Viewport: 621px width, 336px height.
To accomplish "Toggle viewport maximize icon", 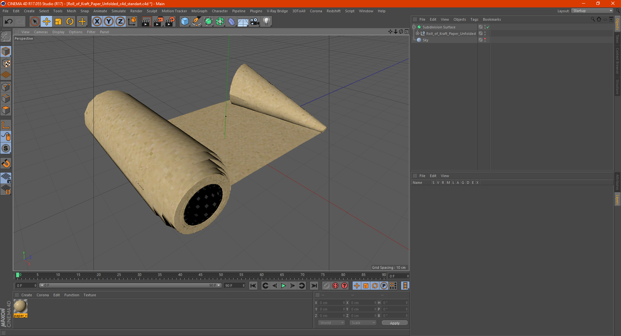I will pos(407,32).
